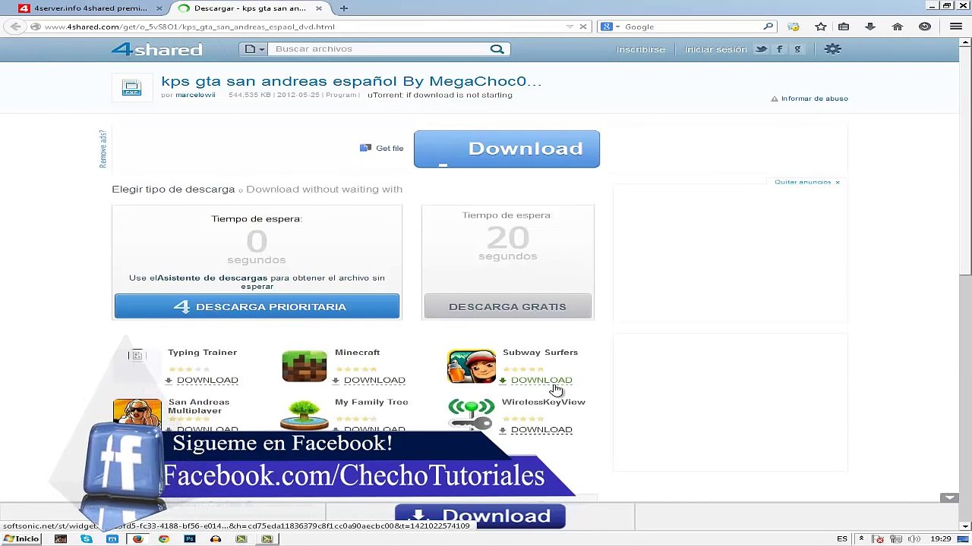Open My Family Tree title link
The image size is (972, 546).
click(371, 402)
